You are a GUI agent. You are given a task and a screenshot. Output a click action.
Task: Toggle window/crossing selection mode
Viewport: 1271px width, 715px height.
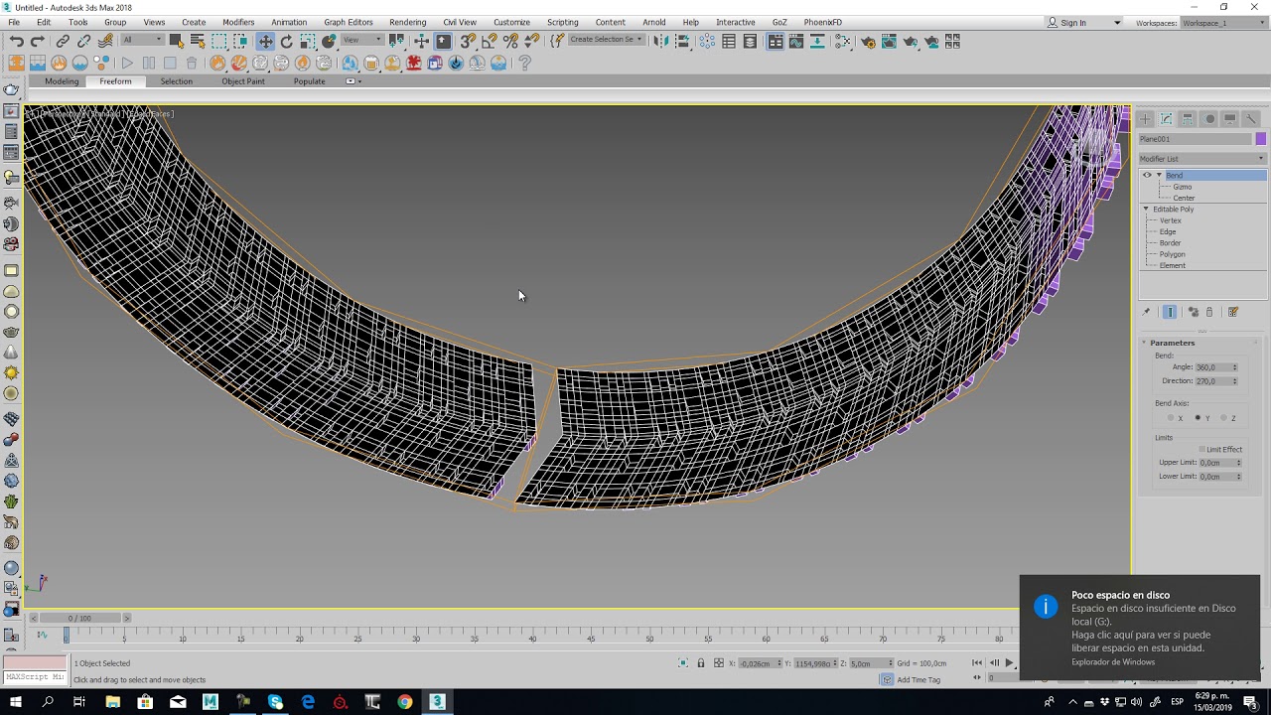pos(240,41)
